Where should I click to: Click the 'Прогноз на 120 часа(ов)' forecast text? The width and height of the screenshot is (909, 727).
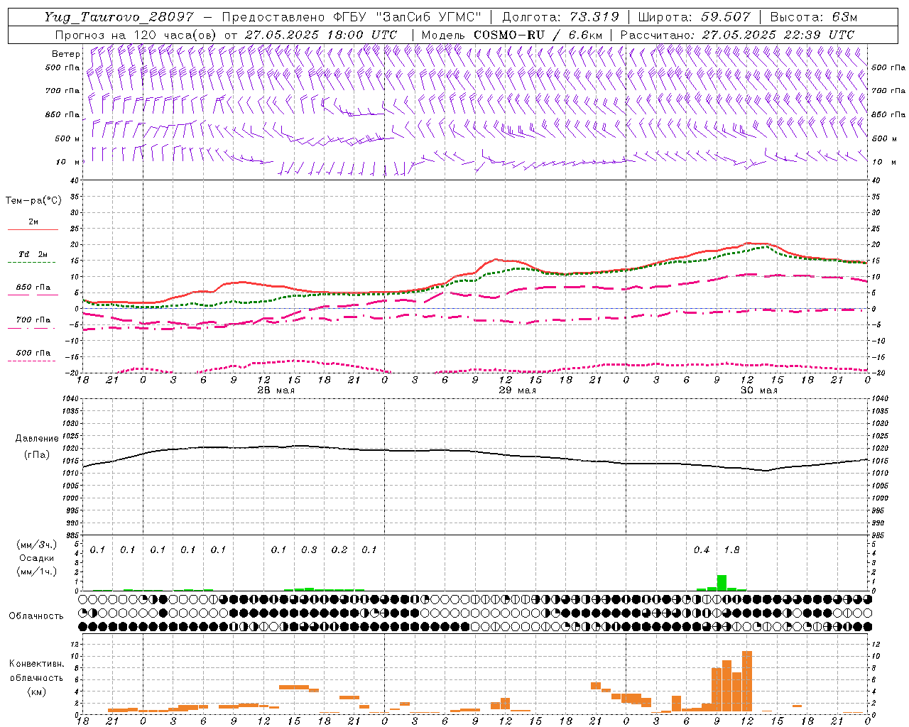[x=136, y=35]
